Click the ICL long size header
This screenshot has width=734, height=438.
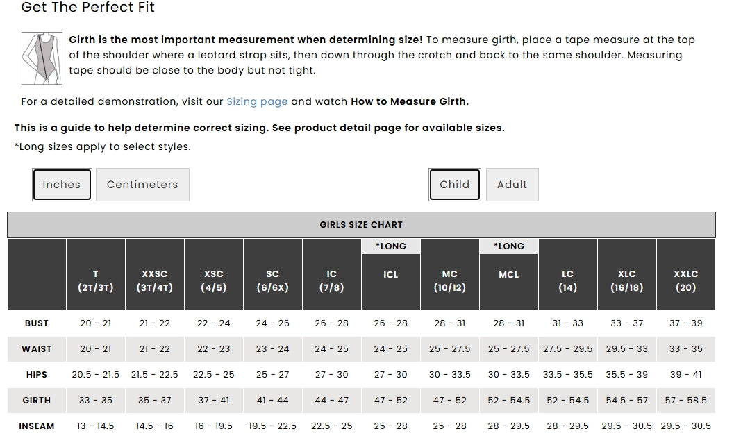click(391, 275)
